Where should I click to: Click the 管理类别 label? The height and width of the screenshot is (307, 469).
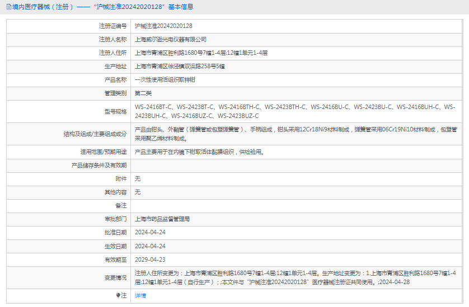(115, 93)
